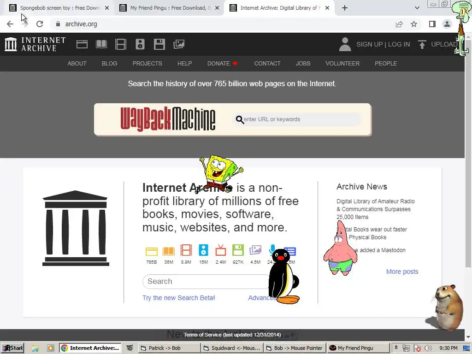
Task: Click the green floppy icon labeled 927K
Action: (238, 250)
